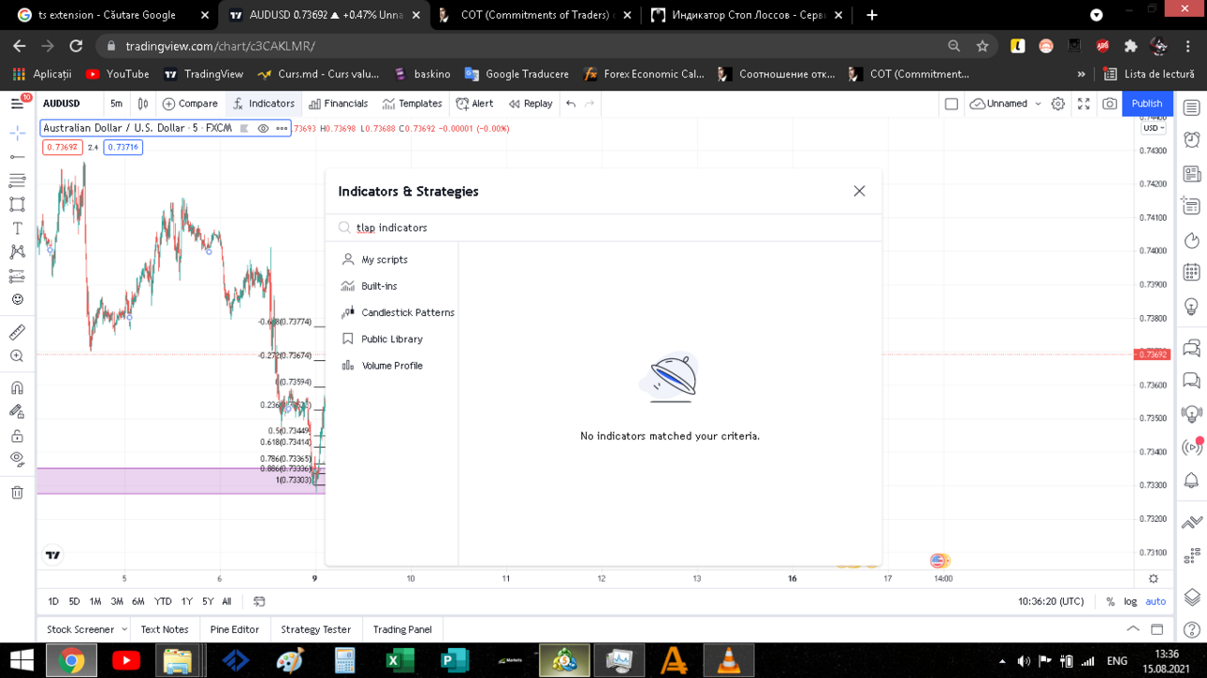Take a chart snapshot with camera icon
1207x678 pixels.
(1110, 104)
